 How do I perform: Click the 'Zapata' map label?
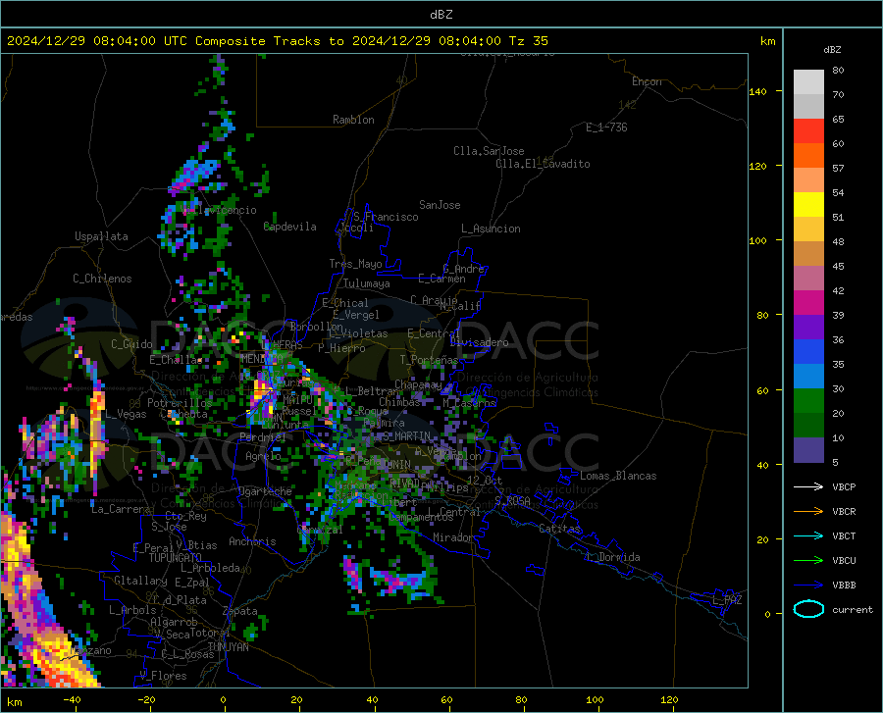click(x=240, y=611)
